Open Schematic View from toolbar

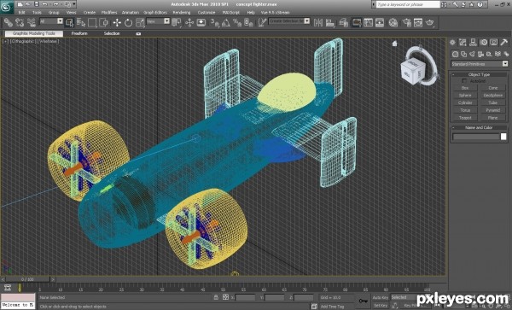click(x=380, y=22)
